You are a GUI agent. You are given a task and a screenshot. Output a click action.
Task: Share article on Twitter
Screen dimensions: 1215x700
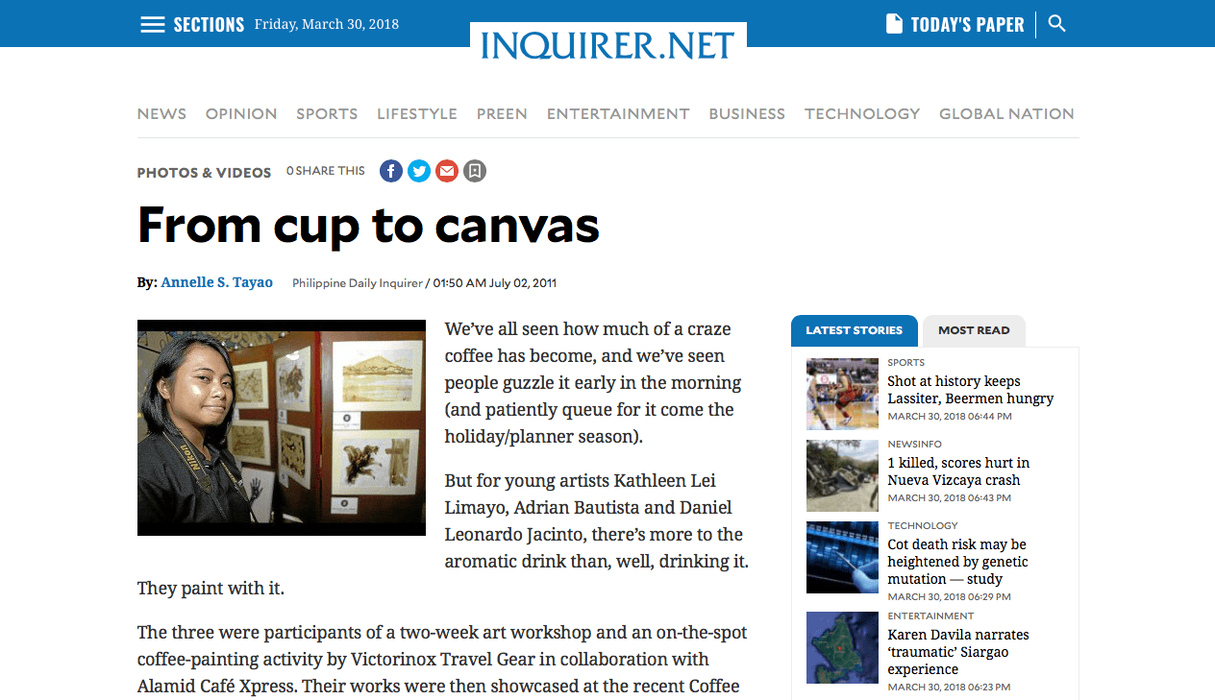click(x=418, y=171)
